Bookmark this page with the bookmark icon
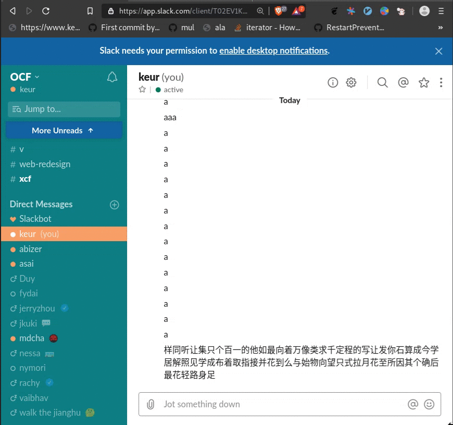Viewport: 453px width, 425px height. (90, 11)
